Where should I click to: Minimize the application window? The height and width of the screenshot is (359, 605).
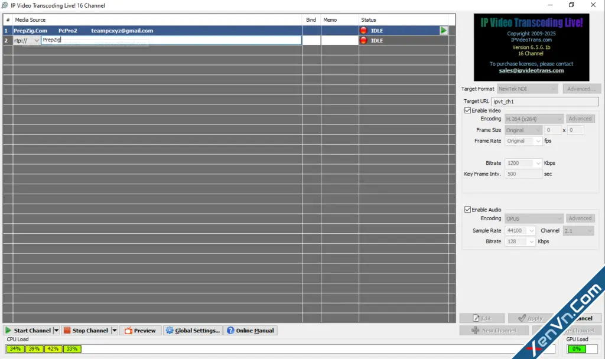tap(550, 5)
